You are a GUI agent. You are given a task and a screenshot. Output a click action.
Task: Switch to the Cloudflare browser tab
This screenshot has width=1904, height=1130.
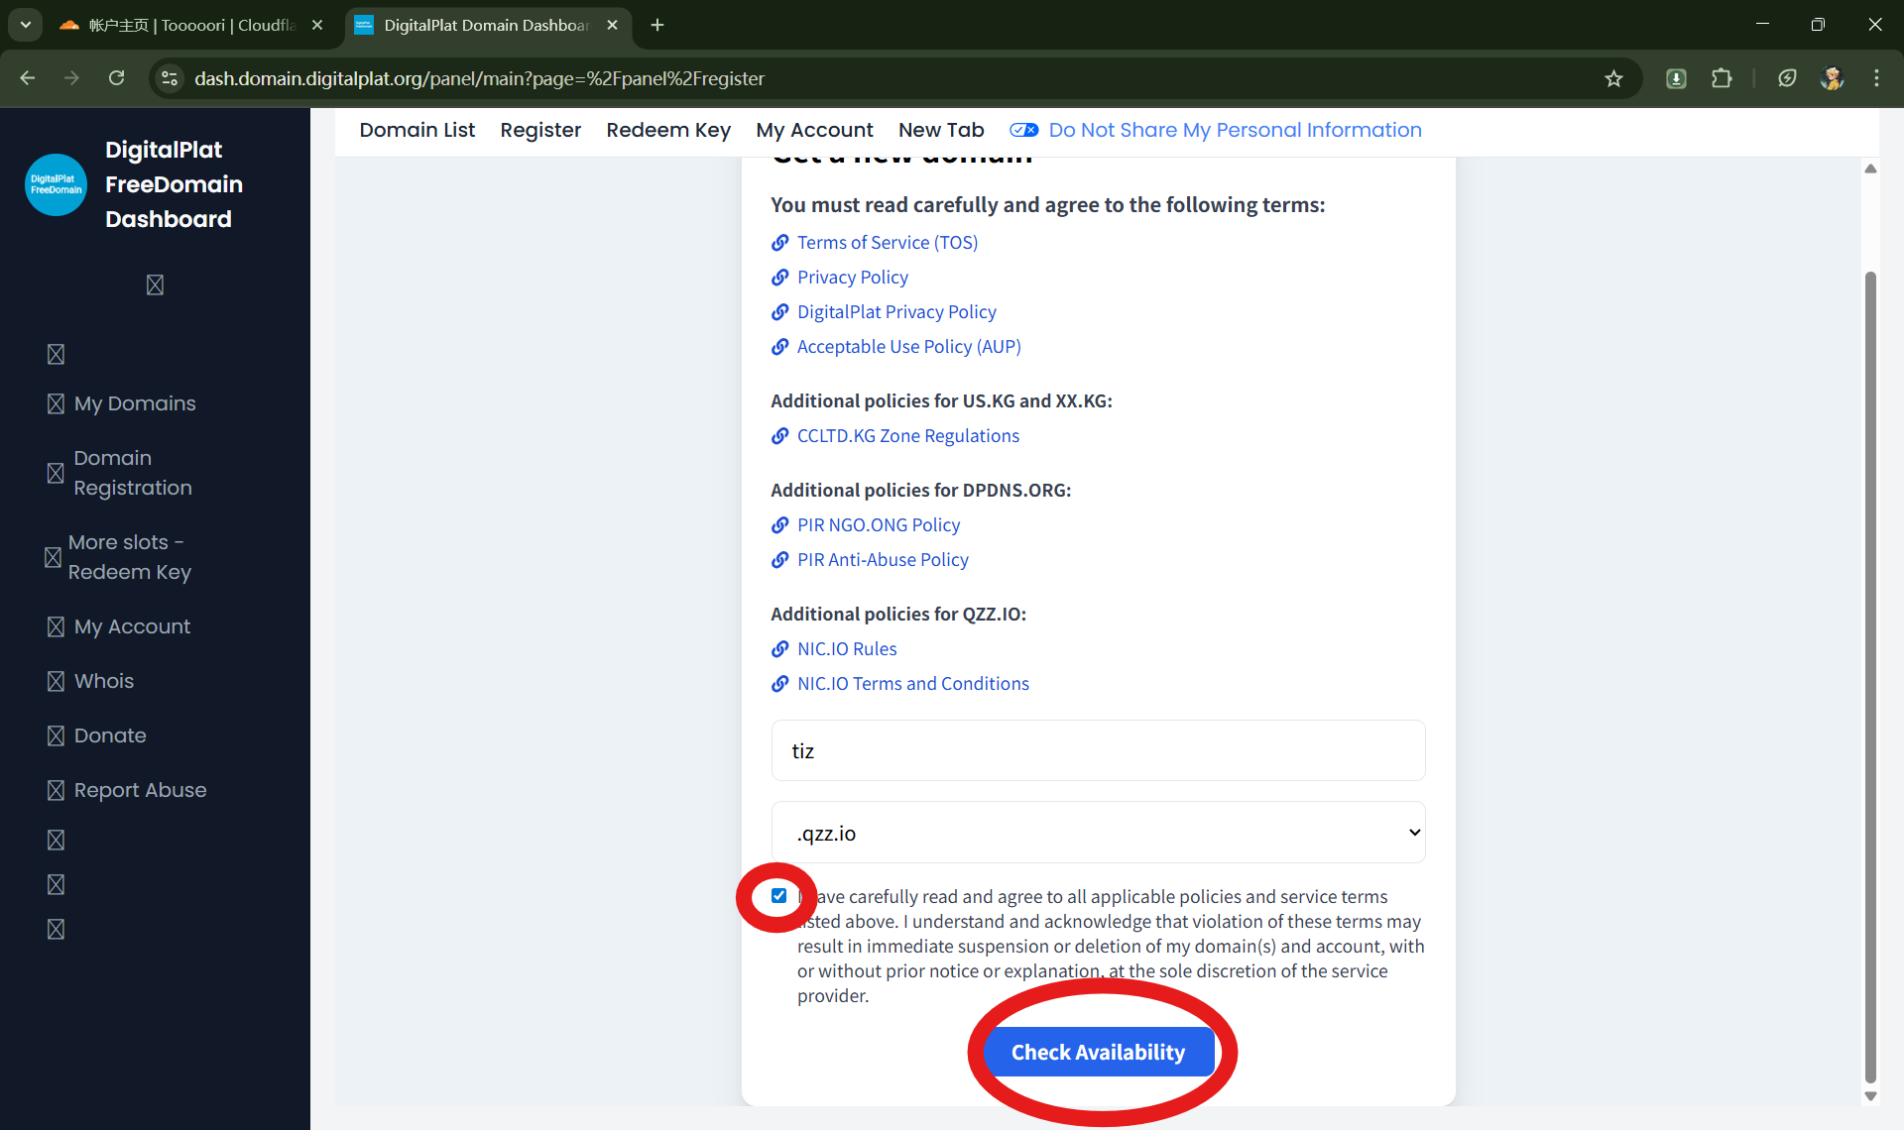coord(188,25)
